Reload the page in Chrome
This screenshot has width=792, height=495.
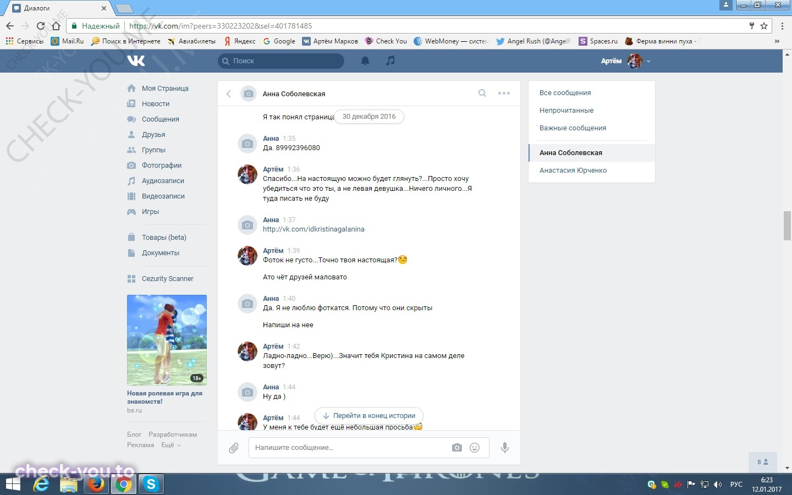40,26
